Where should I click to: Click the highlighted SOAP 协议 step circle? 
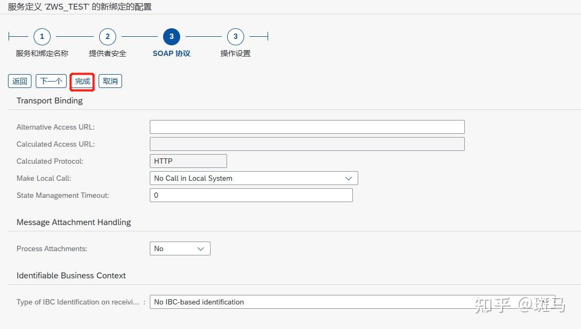click(x=171, y=36)
